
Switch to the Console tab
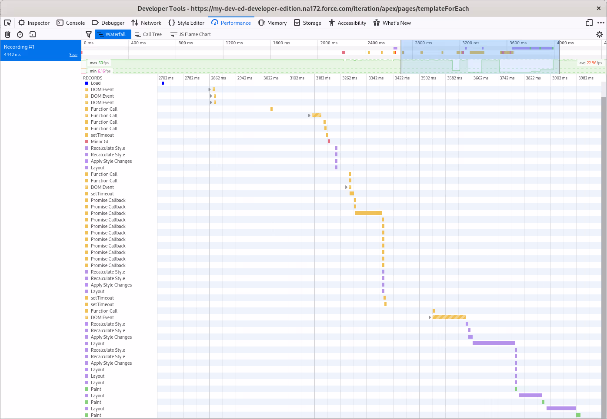tap(70, 23)
